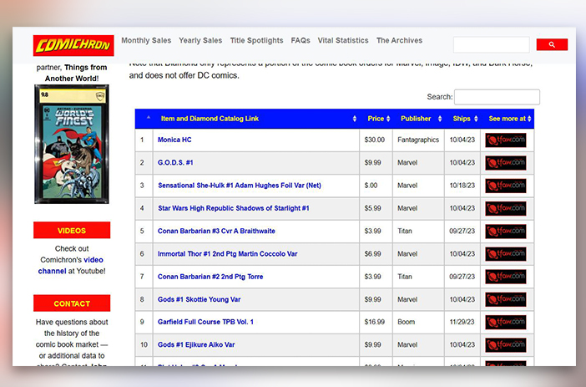Click the red search magnifier button
Image resolution: width=586 pixels, height=387 pixels.
(x=552, y=44)
